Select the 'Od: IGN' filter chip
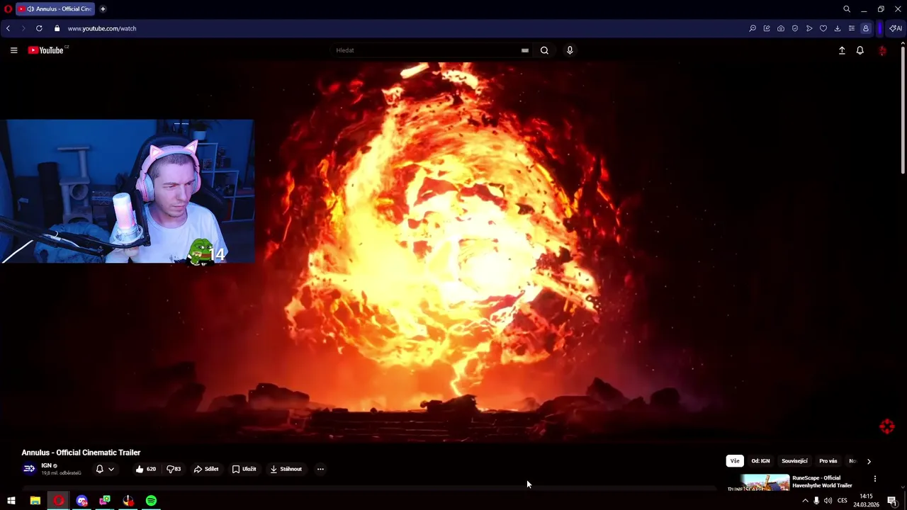 760,461
